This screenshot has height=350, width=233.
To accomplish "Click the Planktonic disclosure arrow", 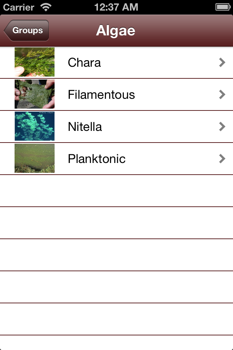I will tap(222, 159).
